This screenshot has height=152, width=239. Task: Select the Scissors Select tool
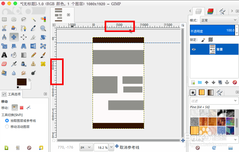click(4, 28)
